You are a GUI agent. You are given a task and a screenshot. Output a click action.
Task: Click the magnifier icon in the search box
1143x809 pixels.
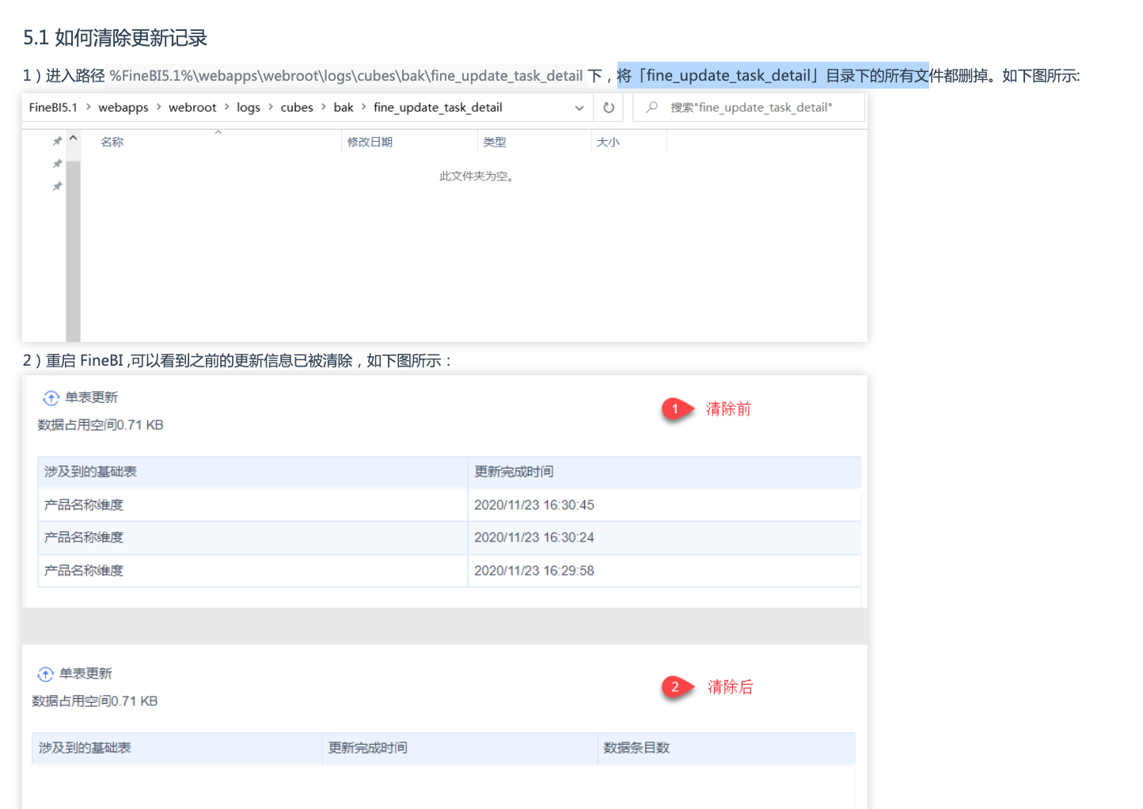tap(651, 107)
